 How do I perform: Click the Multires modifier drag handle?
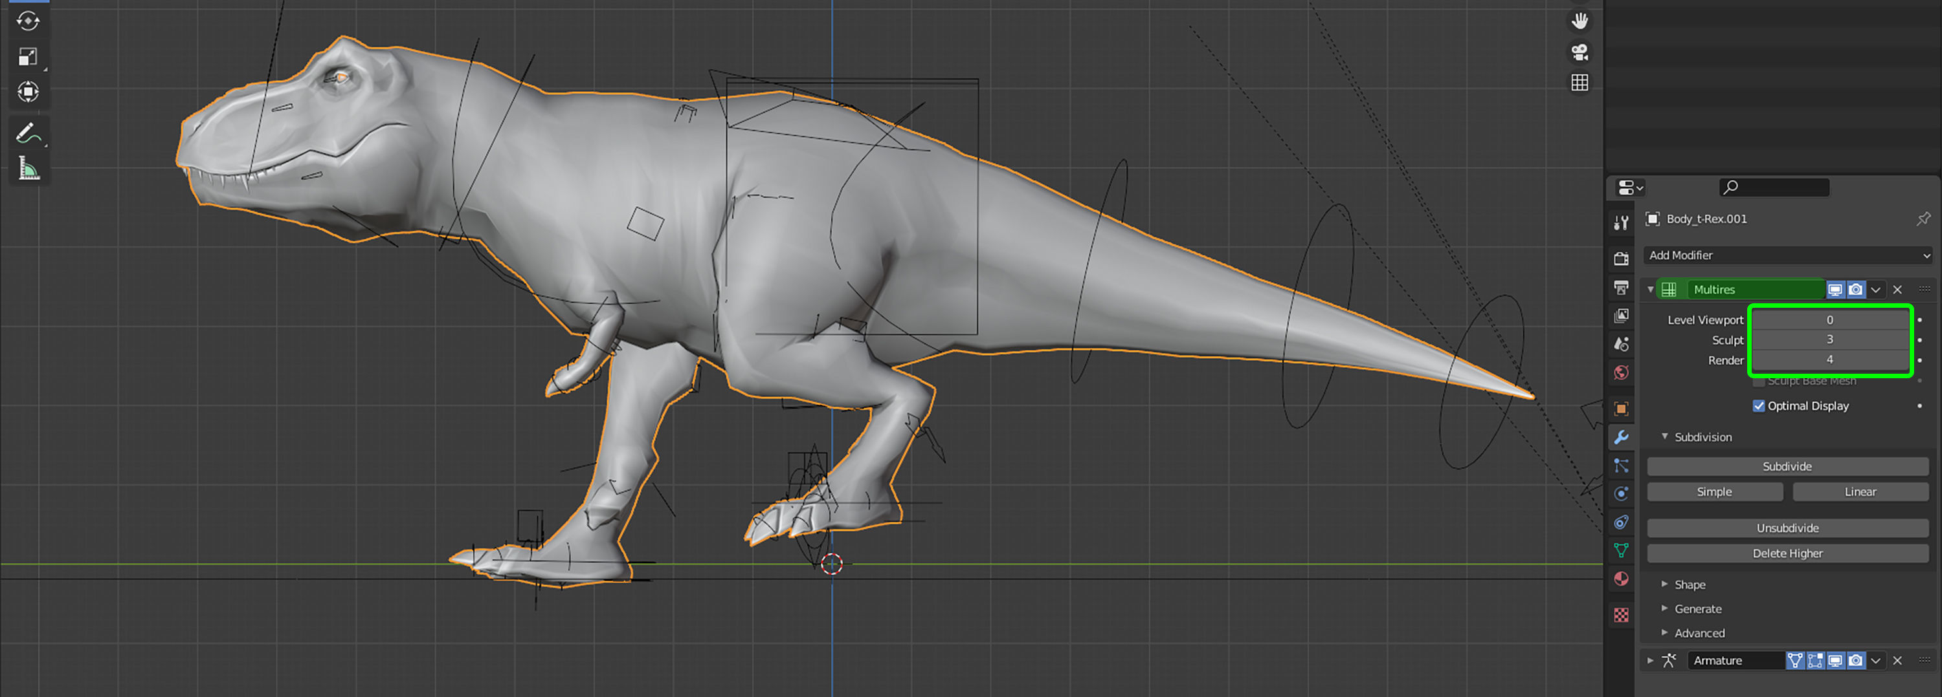click(x=1924, y=289)
